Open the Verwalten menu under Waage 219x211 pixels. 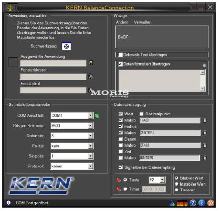click(x=143, y=22)
